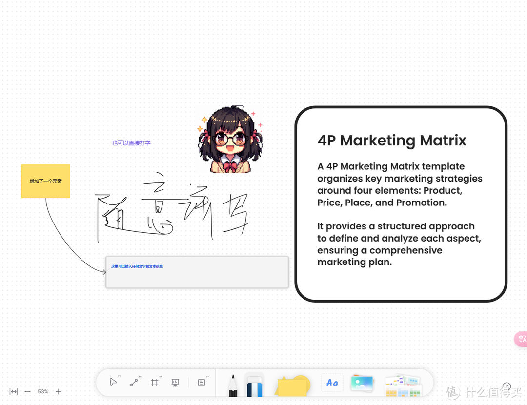The image size is (527, 405).
Task: Expand the frame tool options caret
Action: point(161,376)
